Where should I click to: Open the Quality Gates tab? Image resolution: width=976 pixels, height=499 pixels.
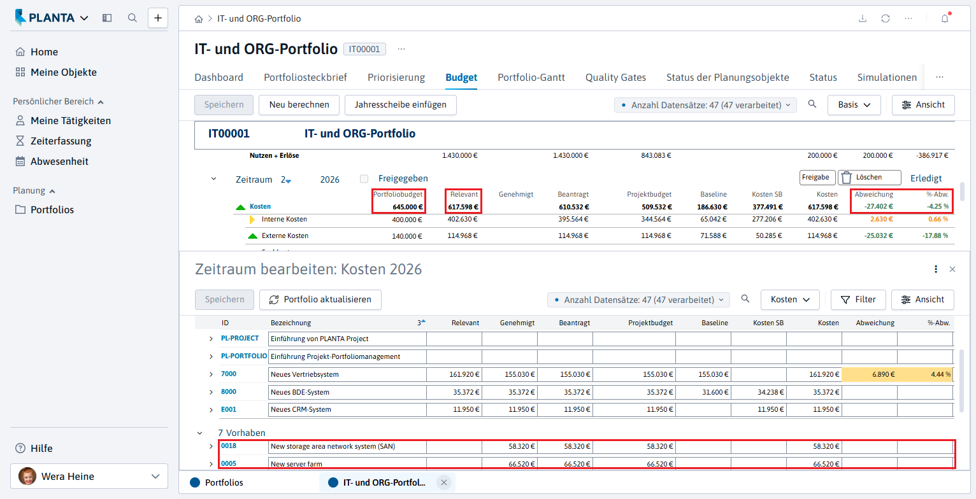tap(615, 78)
